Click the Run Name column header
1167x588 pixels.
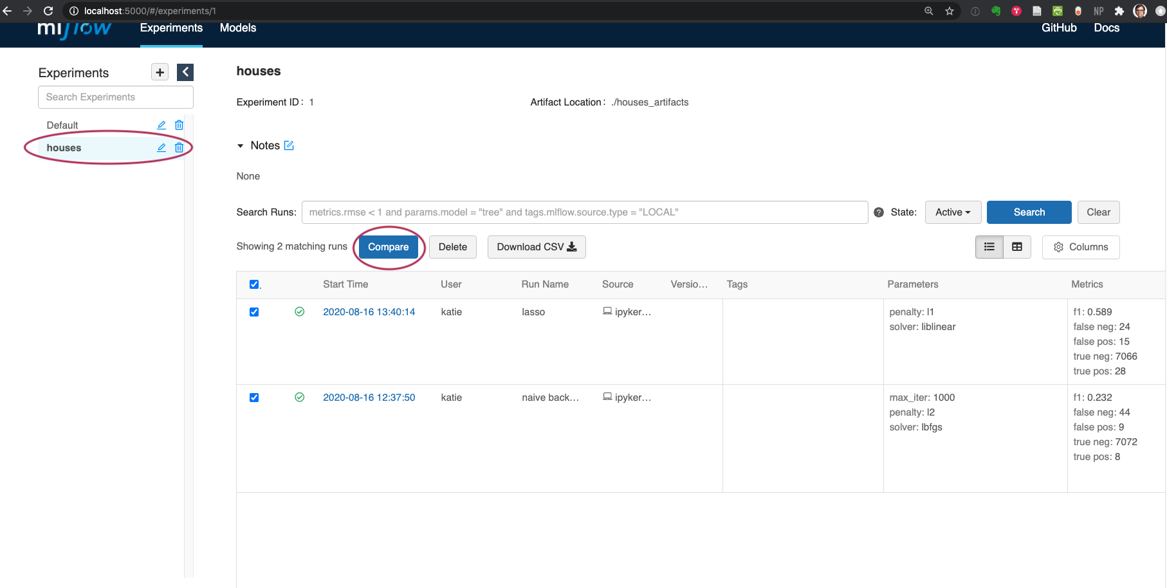pos(545,284)
